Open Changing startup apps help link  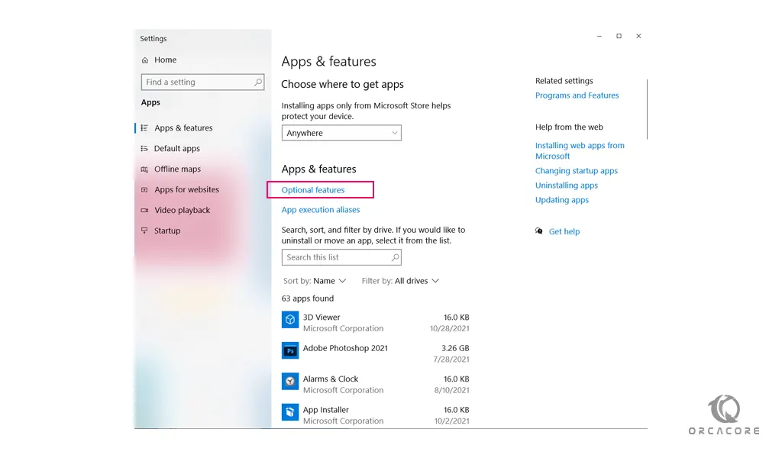tap(576, 171)
